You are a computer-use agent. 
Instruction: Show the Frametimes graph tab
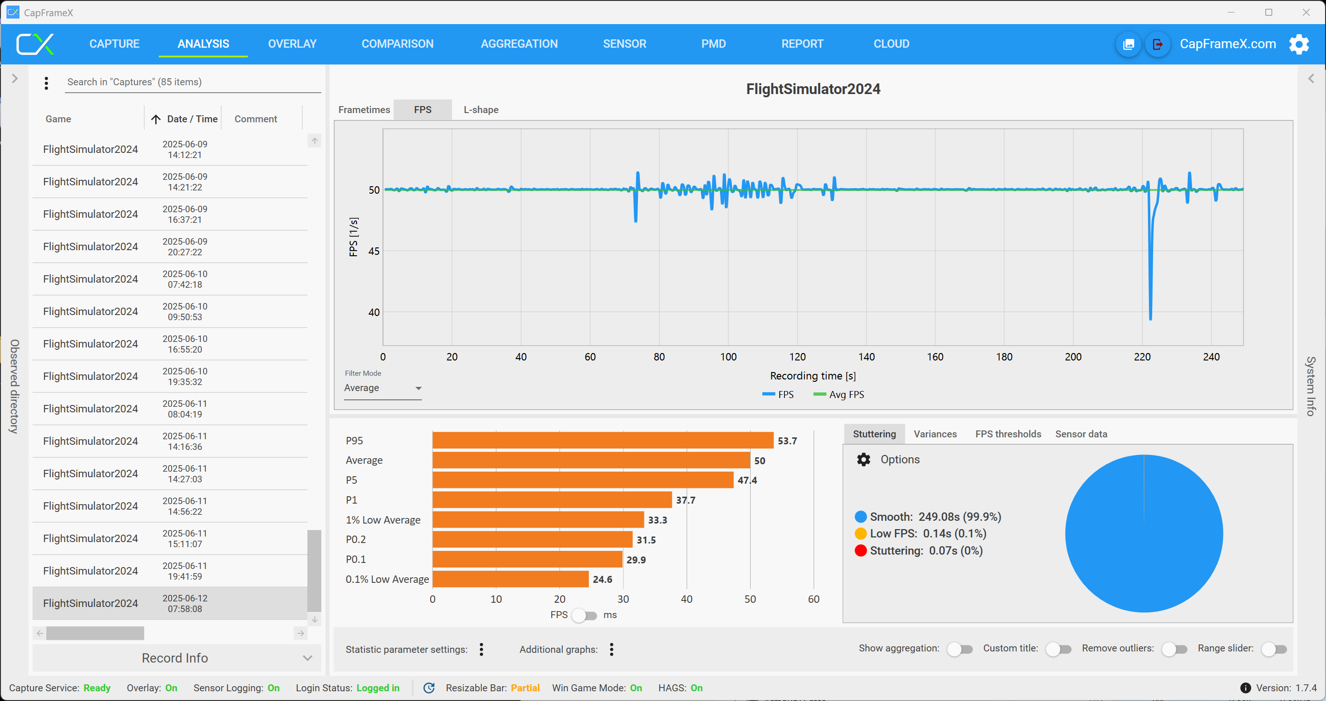coord(364,109)
